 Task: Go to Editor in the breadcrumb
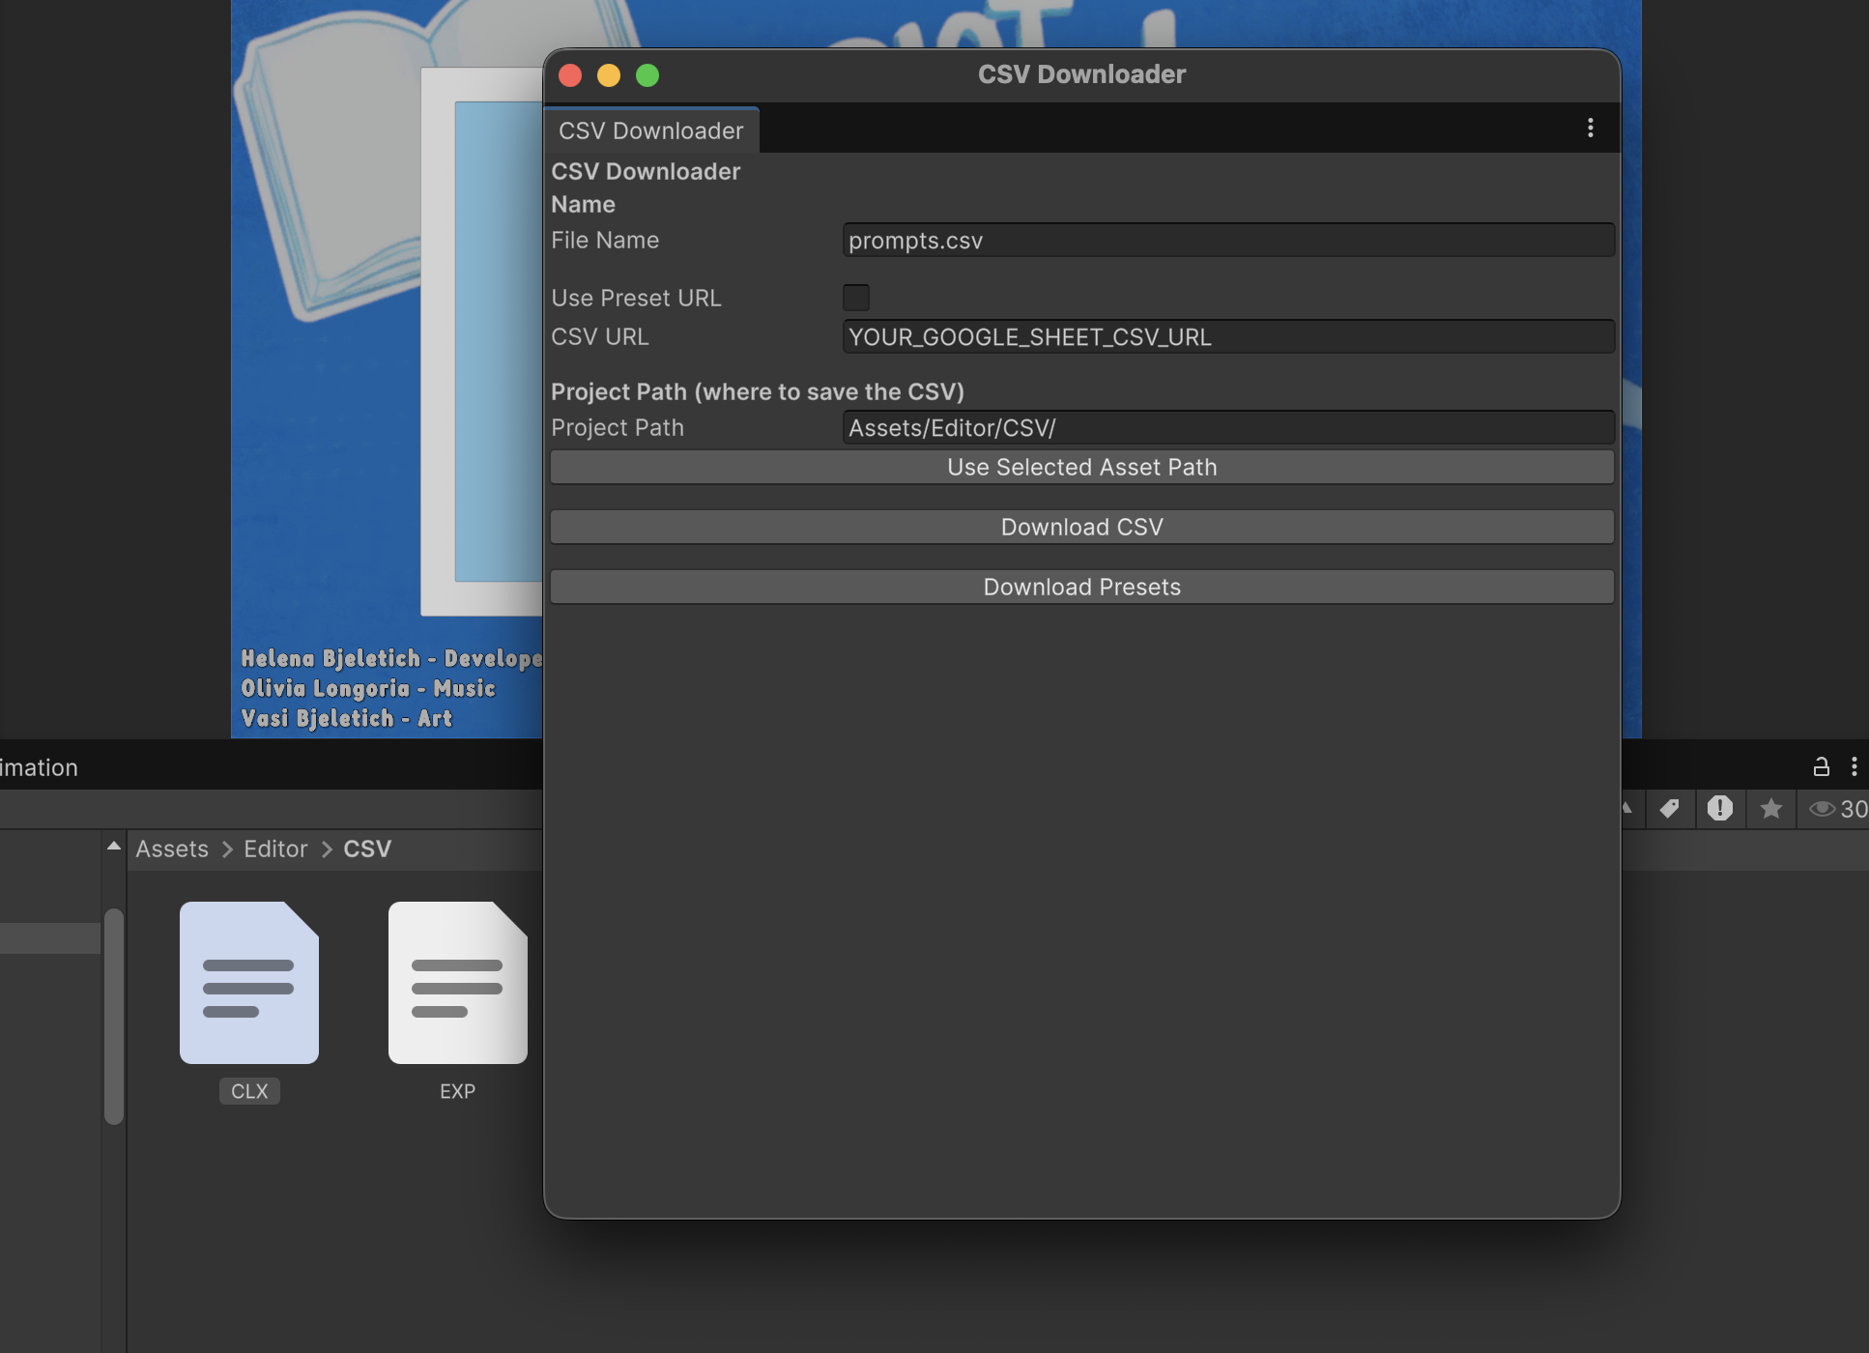[x=275, y=849]
